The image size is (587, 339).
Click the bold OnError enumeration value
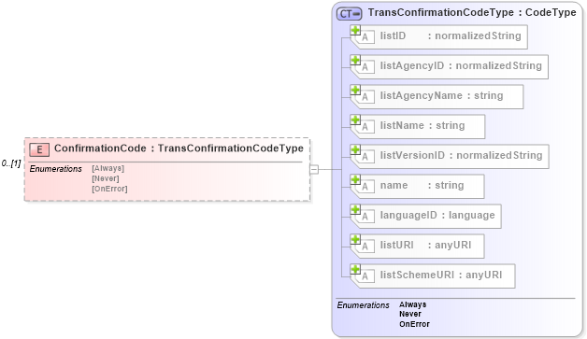(414, 324)
